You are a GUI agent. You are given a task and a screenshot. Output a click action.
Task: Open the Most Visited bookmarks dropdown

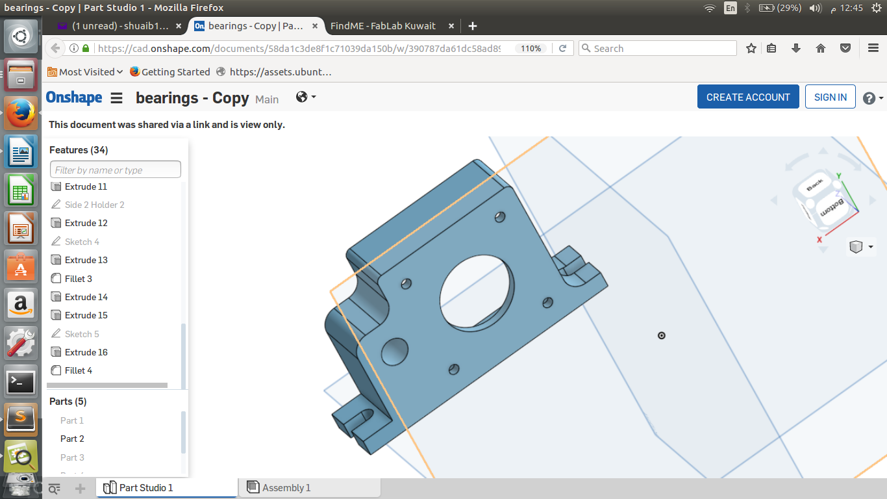86,72
